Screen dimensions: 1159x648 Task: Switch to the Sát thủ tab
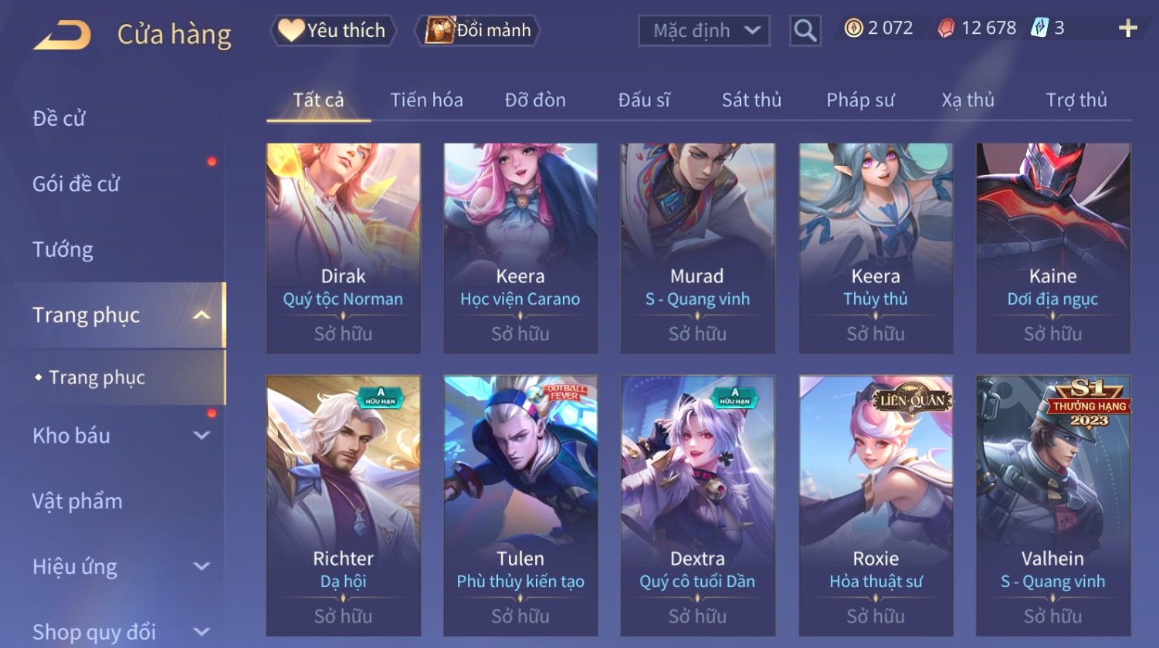pos(751,100)
